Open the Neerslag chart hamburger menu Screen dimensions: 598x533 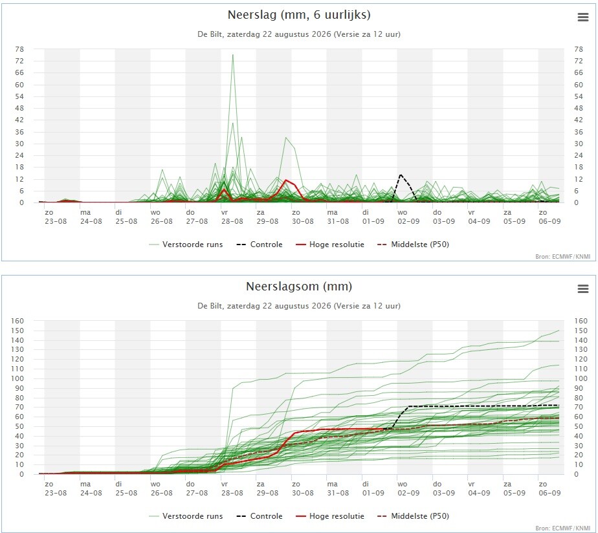[582, 17]
